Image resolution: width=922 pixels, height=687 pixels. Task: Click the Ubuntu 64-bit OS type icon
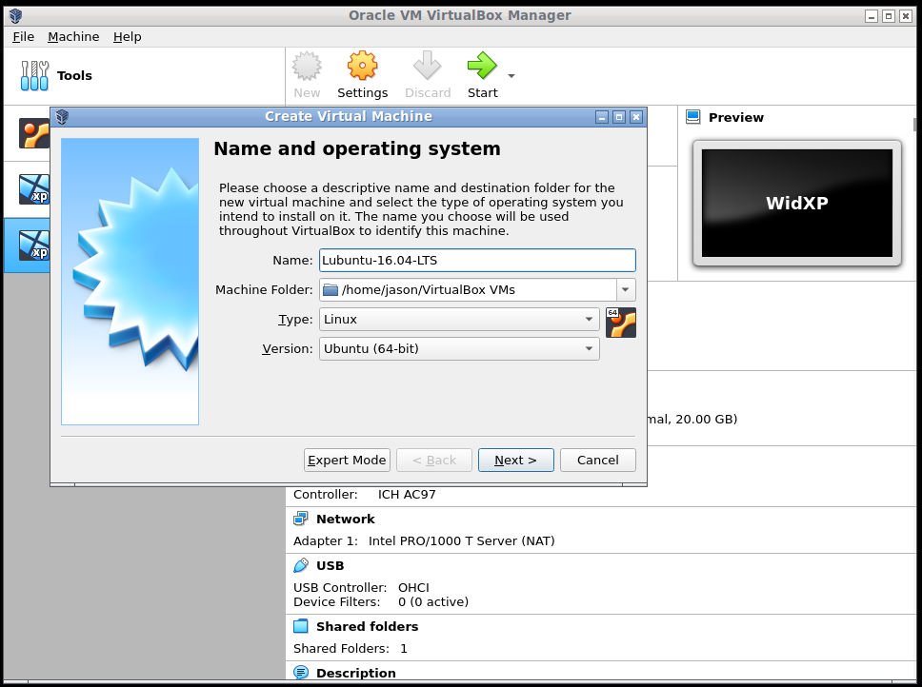(621, 323)
